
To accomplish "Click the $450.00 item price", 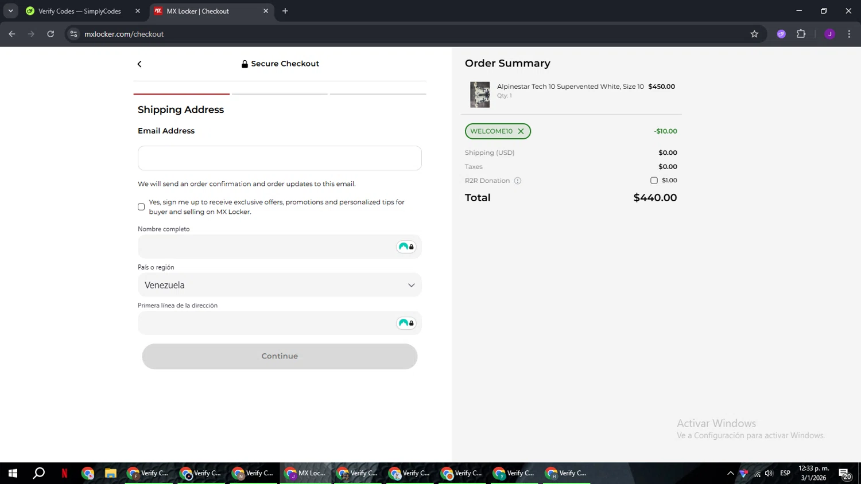I will click(661, 87).
